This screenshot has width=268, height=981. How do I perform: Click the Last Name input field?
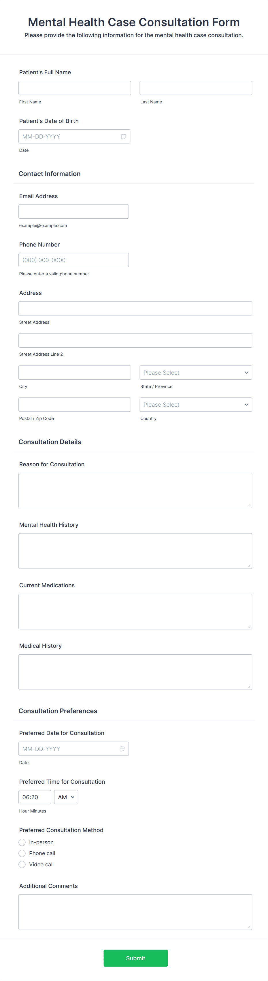tap(196, 88)
